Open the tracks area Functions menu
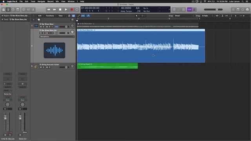251x141 pixels. click(x=51, y=16)
